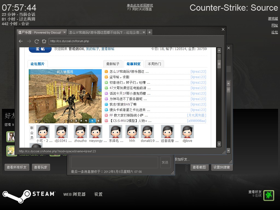Close the 僵尸乐园 browser tab
The width and height of the screenshot is (280, 210).
(65, 32)
